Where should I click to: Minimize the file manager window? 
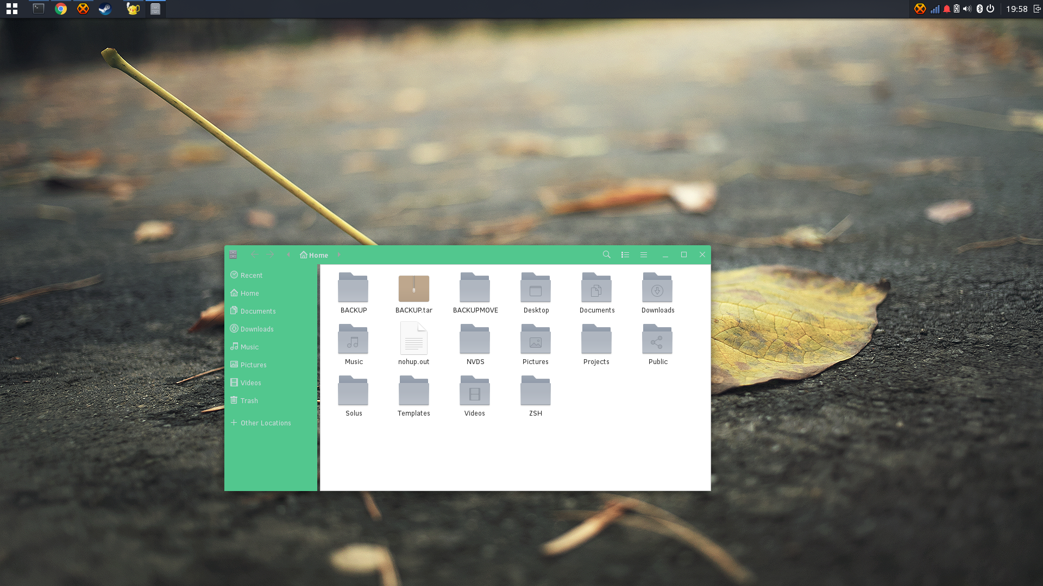[x=665, y=254]
